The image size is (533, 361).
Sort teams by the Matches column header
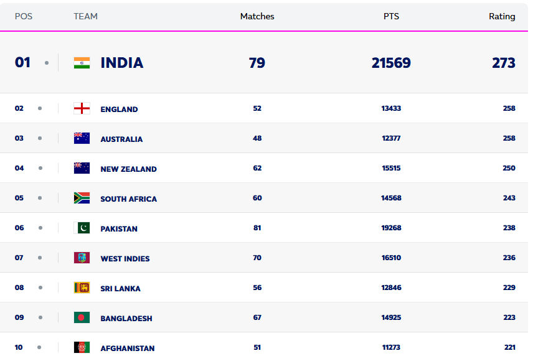257,16
